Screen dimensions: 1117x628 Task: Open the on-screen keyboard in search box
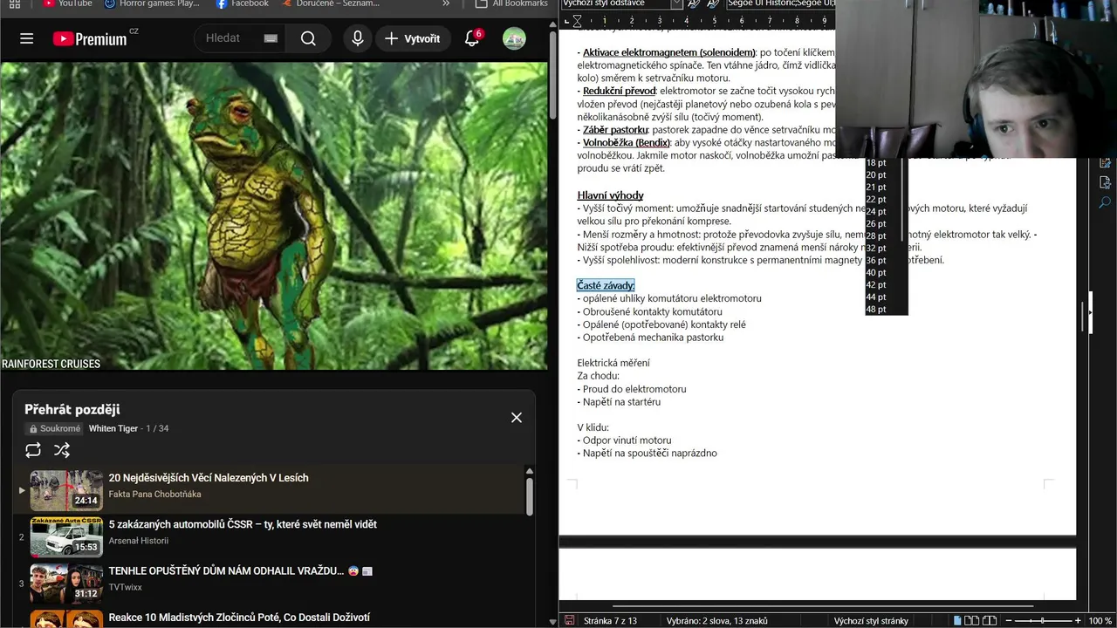(x=271, y=38)
